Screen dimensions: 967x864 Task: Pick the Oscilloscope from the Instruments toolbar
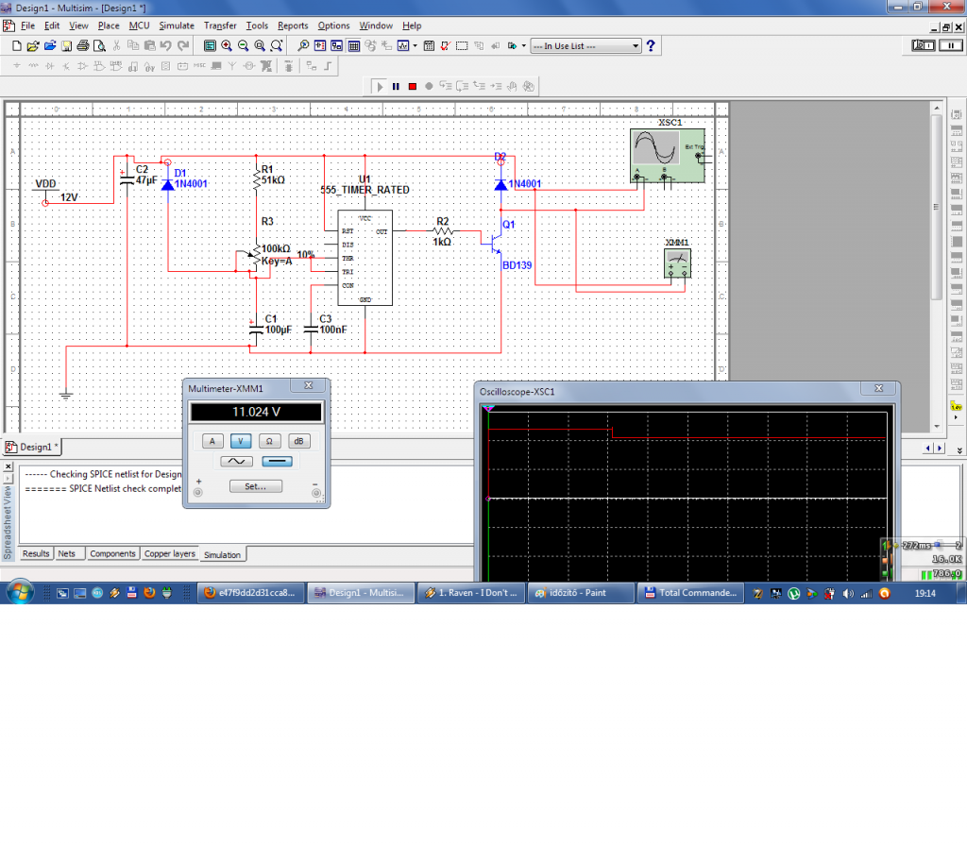point(957,162)
